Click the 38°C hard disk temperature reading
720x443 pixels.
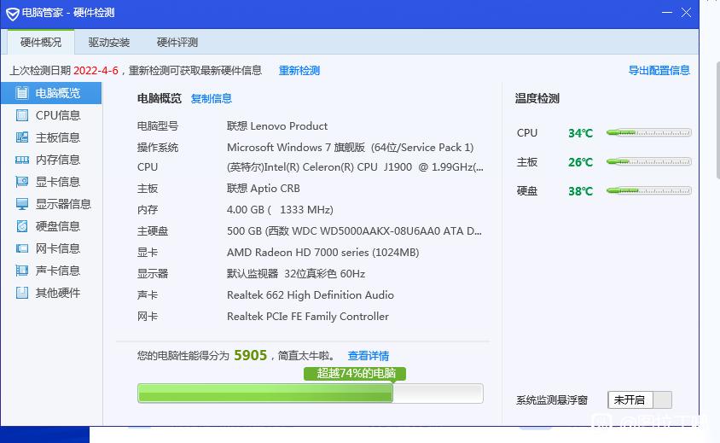[x=580, y=191]
